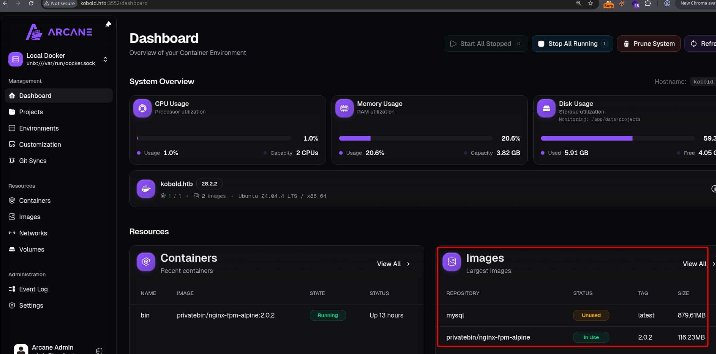Click the CPU Usage chip icon
The image size is (716, 354).
tap(142, 108)
